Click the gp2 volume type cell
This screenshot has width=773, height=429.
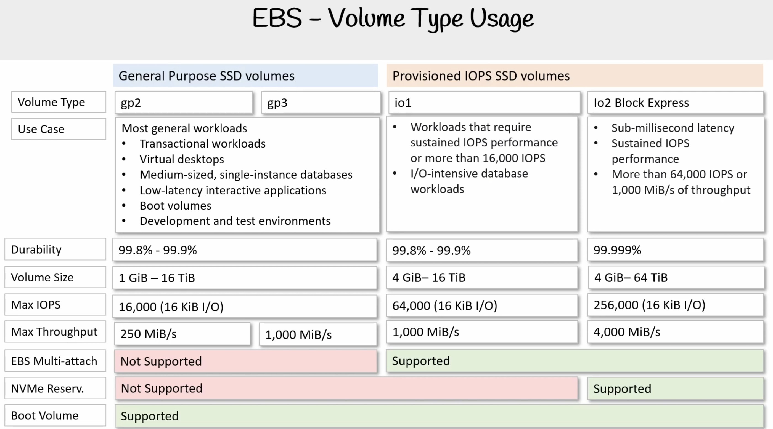[184, 103]
